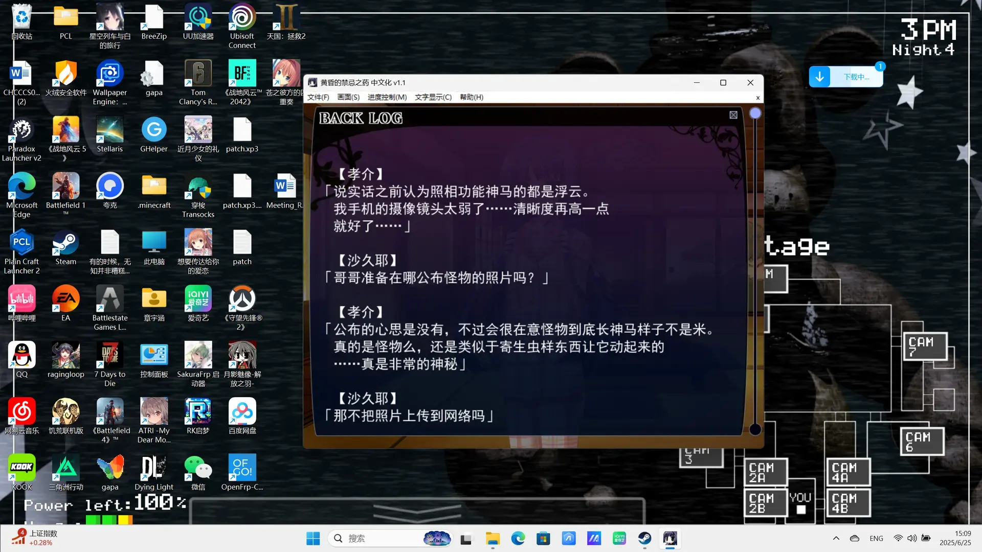Click the backlog scrollbar top handle
Screen dimensions: 982x552
tap(755, 113)
